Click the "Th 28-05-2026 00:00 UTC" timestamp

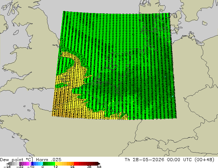click(159, 160)
